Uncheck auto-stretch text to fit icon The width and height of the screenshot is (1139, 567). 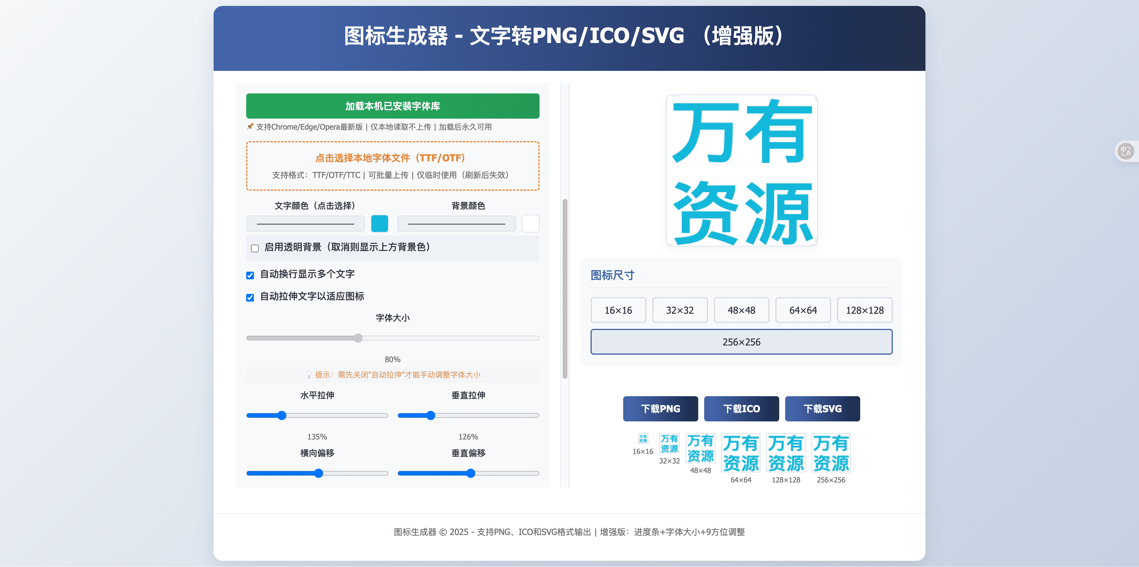click(x=250, y=297)
